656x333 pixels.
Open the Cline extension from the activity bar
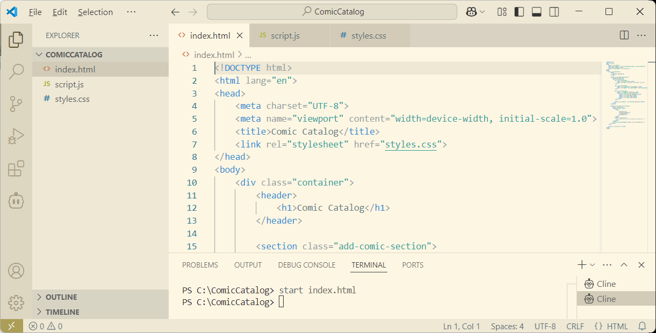16,201
